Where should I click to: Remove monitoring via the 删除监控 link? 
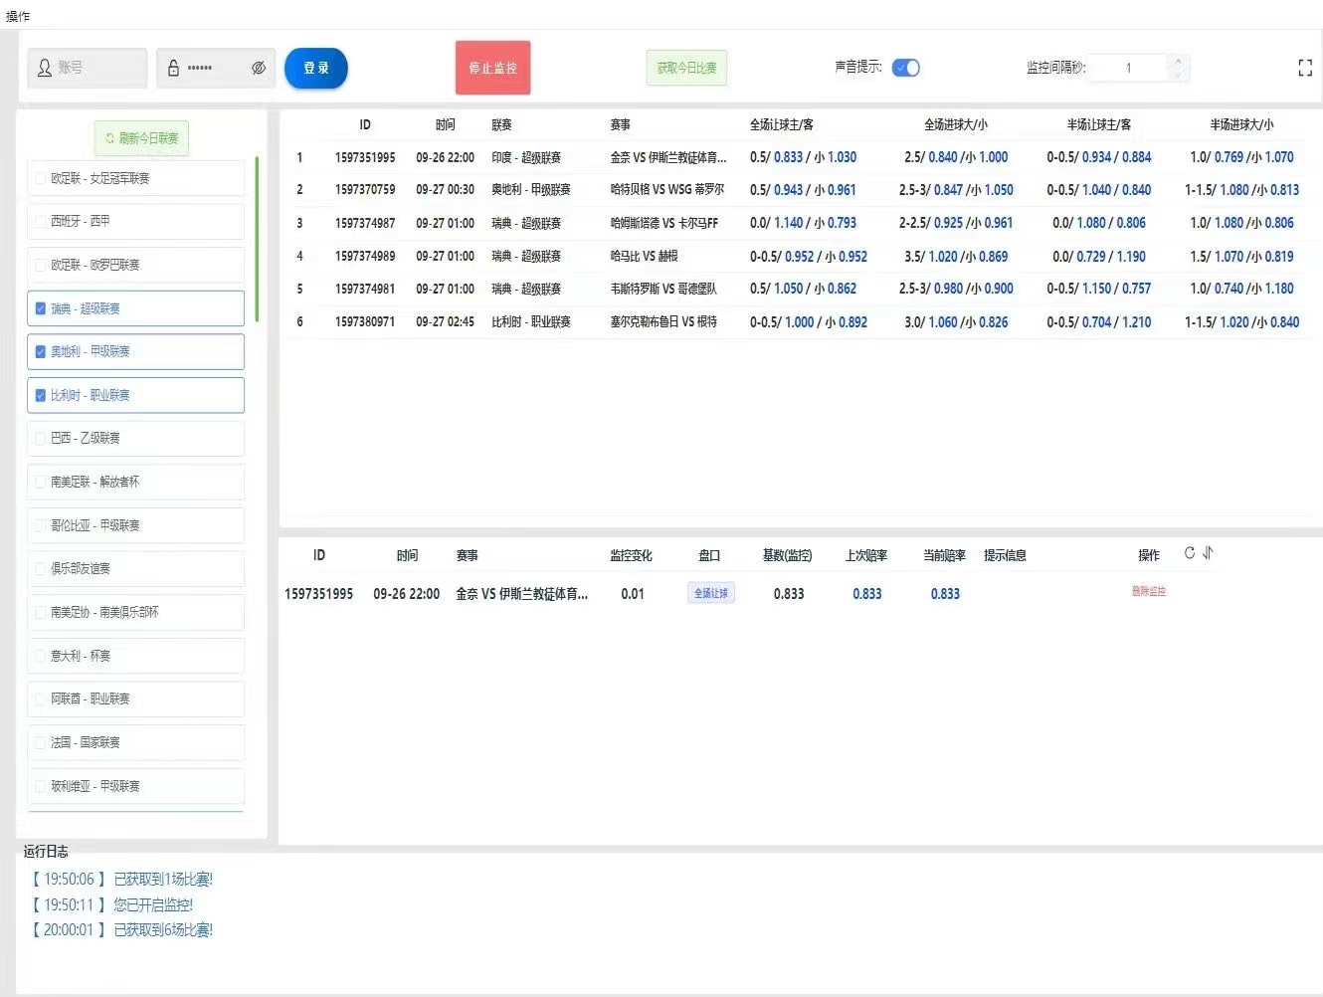[1148, 591]
